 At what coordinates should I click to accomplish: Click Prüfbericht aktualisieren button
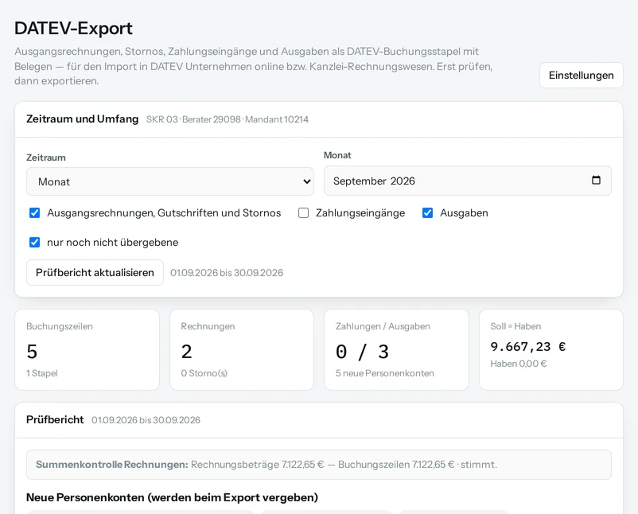pyautogui.click(x=95, y=273)
